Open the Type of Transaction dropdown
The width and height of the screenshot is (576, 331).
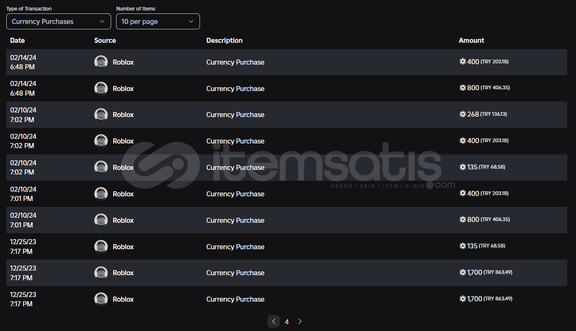59,21
